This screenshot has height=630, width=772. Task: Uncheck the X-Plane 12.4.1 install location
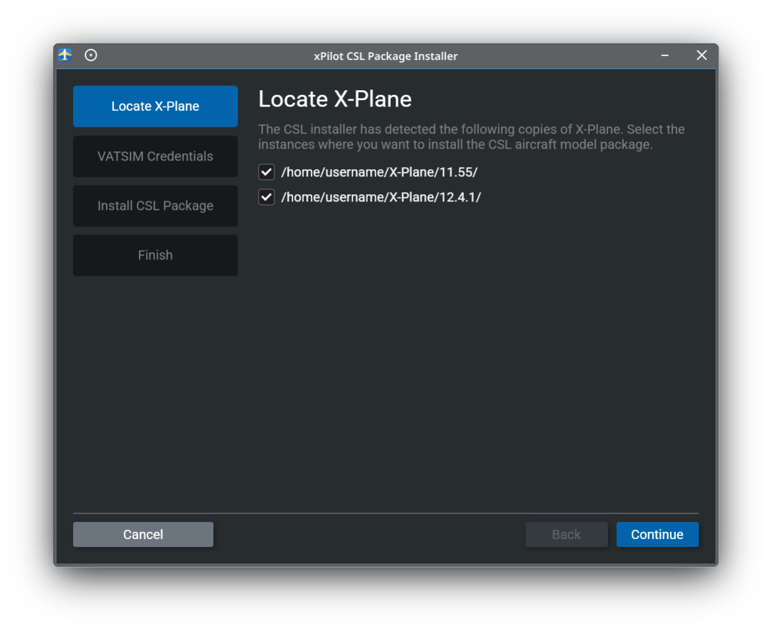pyautogui.click(x=266, y=197)
